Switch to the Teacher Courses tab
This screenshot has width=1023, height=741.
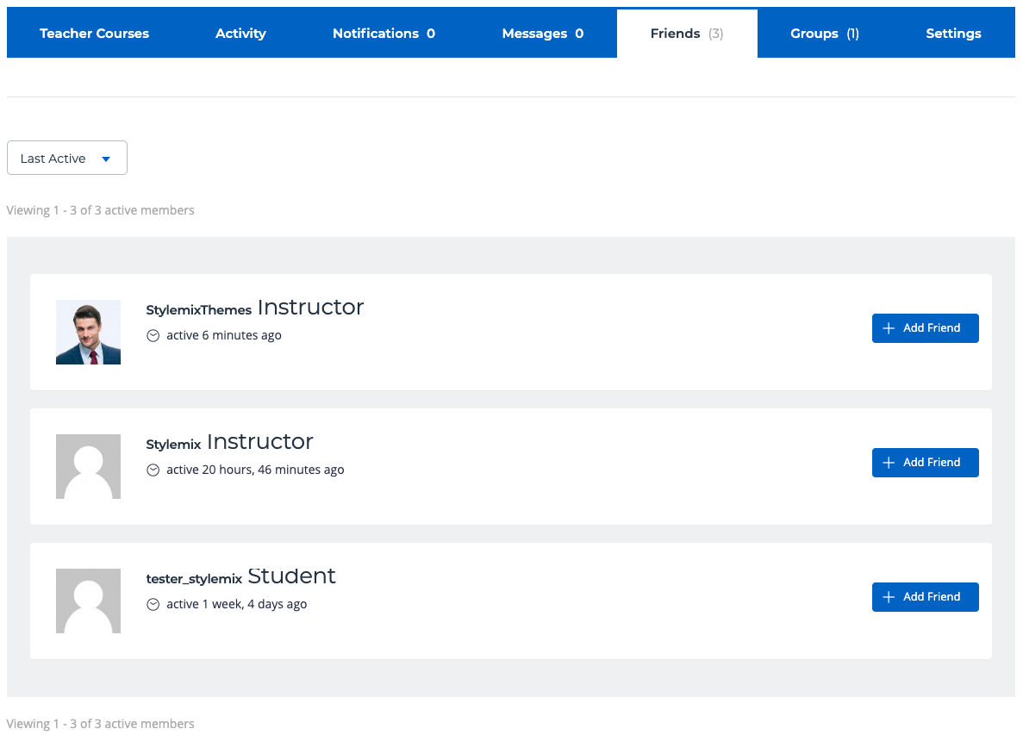[x=94, y=34]
